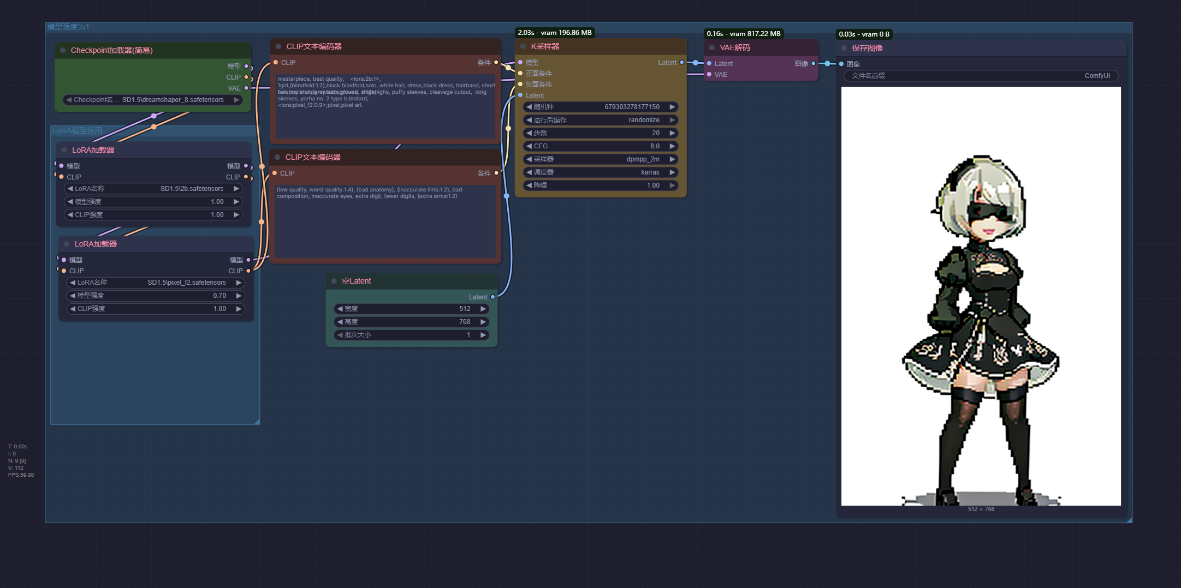
Task: Open the 采样器 dpmpp_2m selector
Action: click(x=601, y=159)
